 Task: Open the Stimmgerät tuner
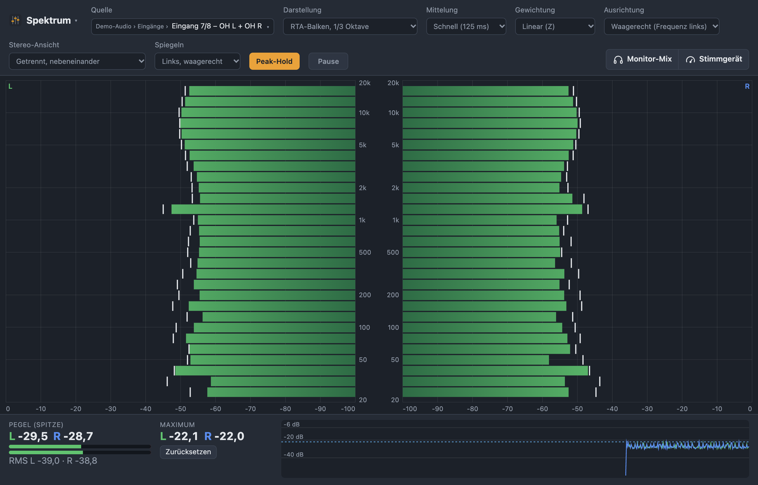tap(714, 60)
